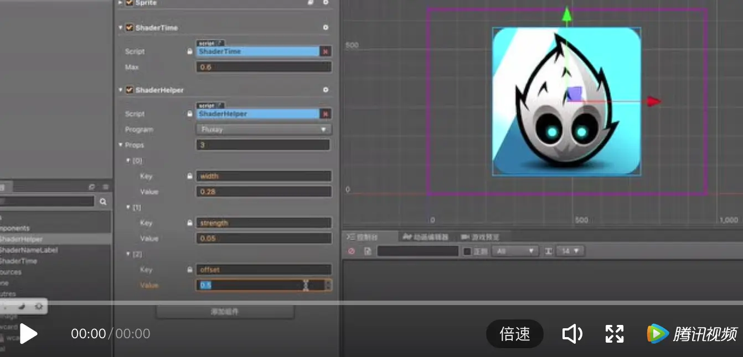Collapse the ShaderHelper component section
Image resolution: width=743 pixels, height=357 pixels.
point(121,90)
